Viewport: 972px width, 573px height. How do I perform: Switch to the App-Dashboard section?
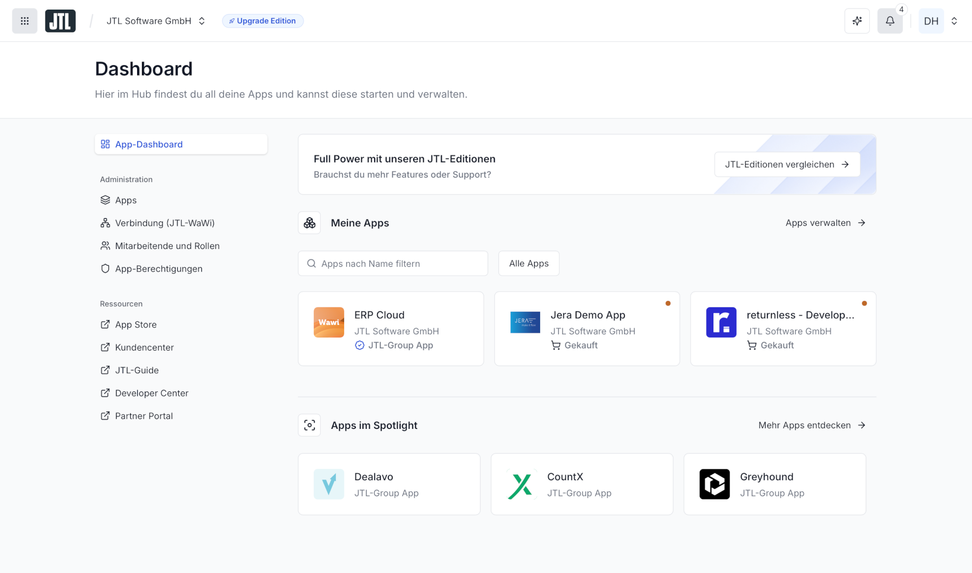(x=148, y=144)
